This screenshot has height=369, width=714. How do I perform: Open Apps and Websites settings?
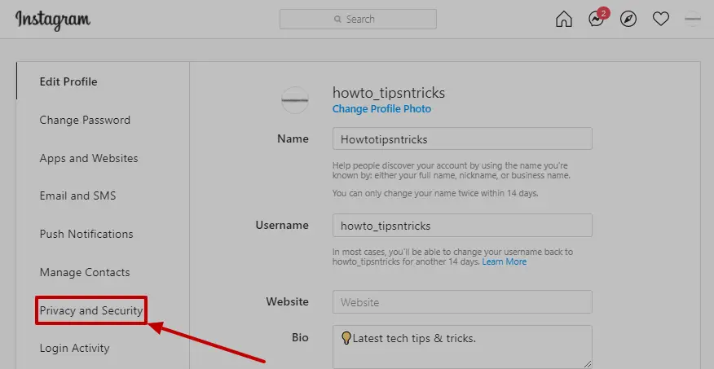pos(89,158)
